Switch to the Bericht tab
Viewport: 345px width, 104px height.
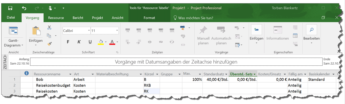point(78,18)
